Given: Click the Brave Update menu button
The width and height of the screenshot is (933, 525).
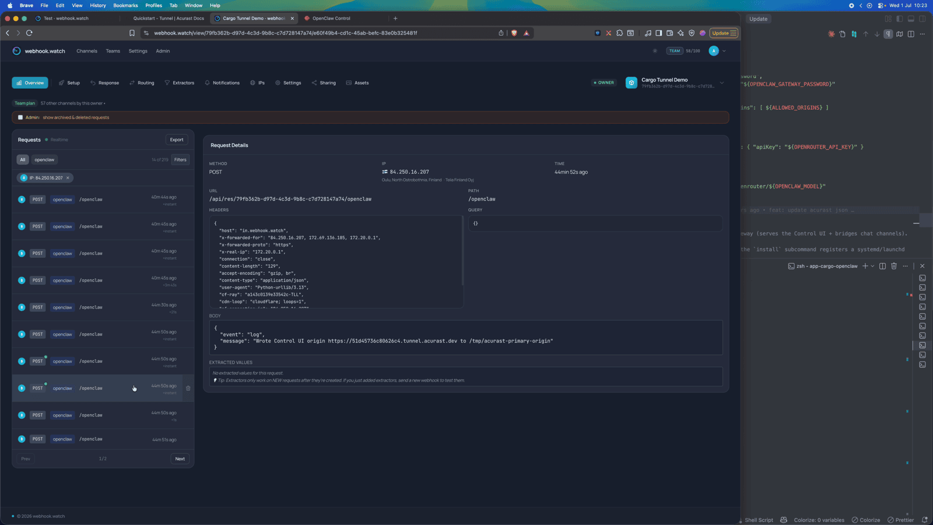Looking at the screenshot, I should tap(724, 33).
